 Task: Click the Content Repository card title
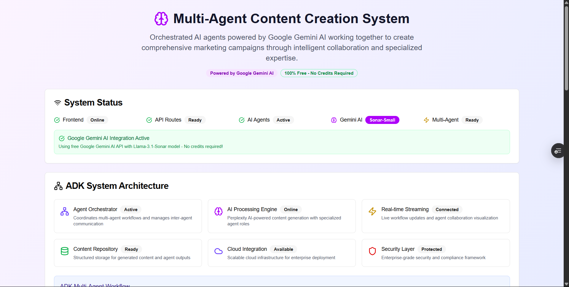[95, 249]
